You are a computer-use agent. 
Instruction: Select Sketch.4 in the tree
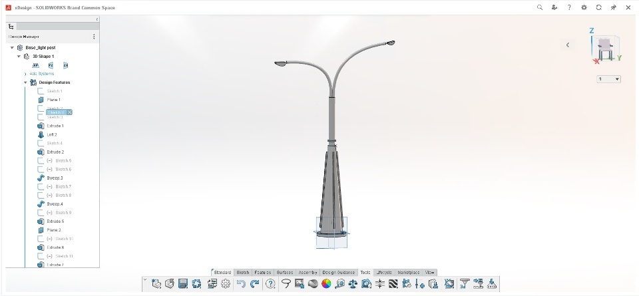pos(55,143)
